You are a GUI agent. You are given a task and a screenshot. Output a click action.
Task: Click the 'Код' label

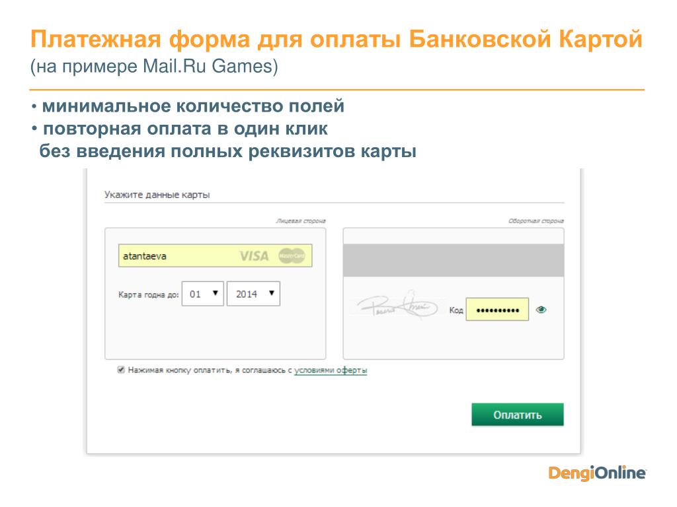pos(456,310)
